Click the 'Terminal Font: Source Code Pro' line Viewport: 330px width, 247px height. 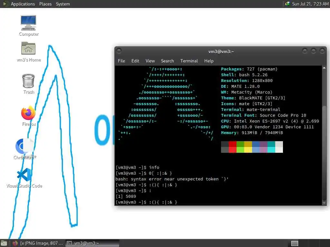[x=264, y=115]
